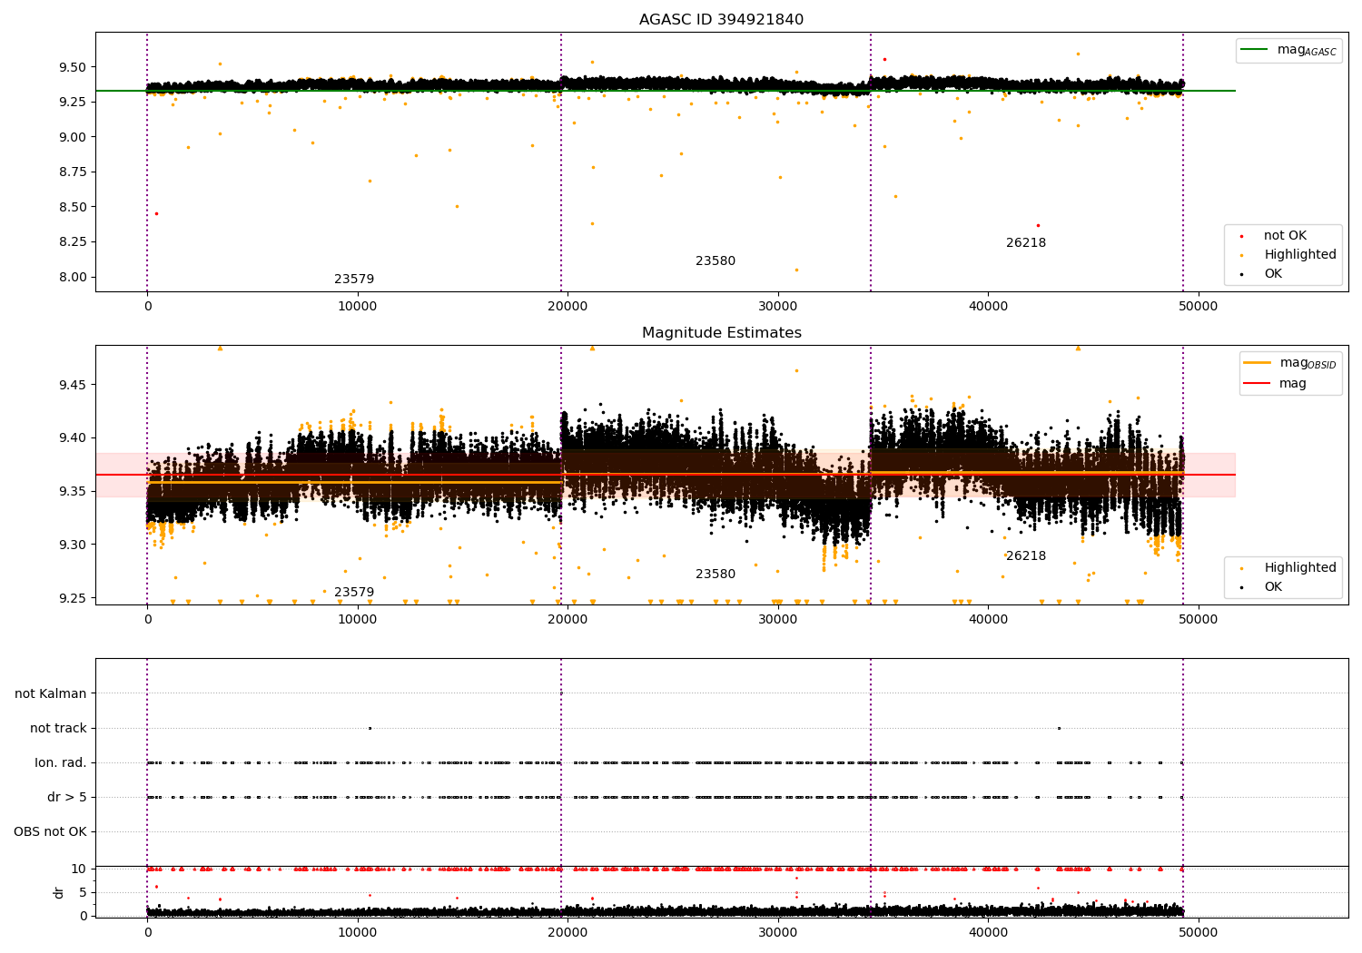Click the 8.25 y-axis tick label

click(72, 242)
